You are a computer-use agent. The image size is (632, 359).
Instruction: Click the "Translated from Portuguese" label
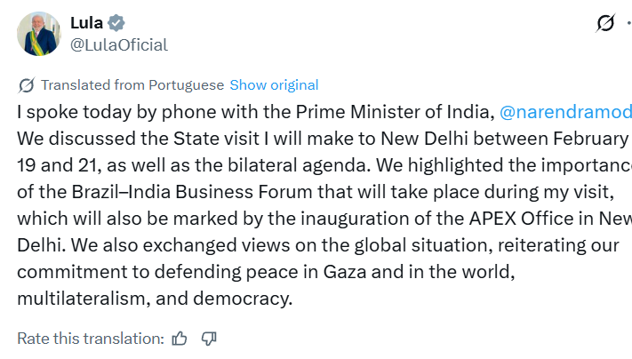point(132,85)
